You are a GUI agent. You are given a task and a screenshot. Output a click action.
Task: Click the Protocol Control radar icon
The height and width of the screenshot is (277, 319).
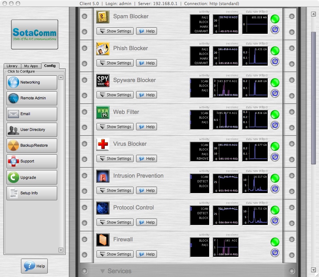(103, 208)
